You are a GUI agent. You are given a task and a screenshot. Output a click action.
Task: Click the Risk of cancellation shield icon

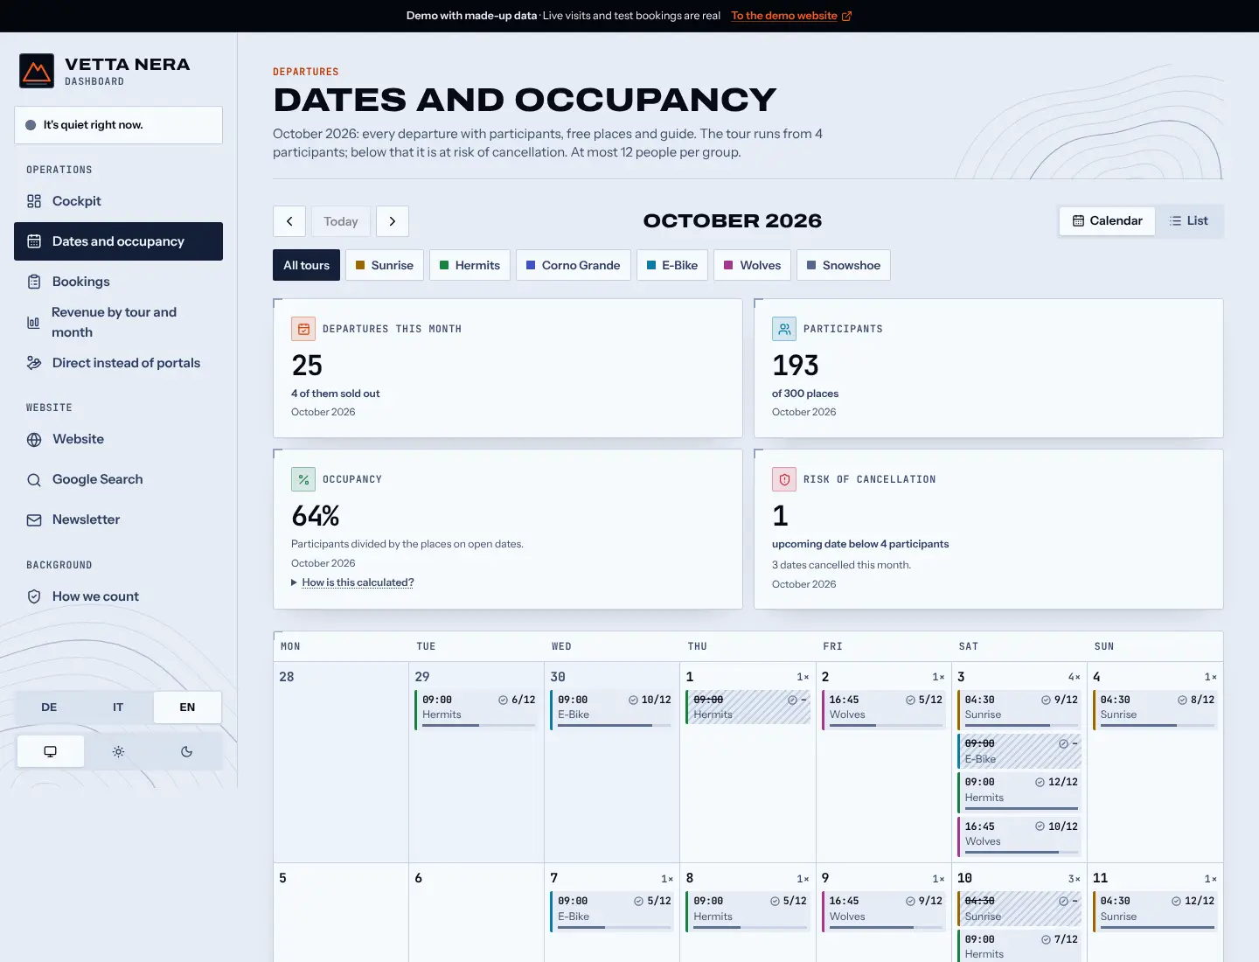pyautogui.click(x=784, y=479)
